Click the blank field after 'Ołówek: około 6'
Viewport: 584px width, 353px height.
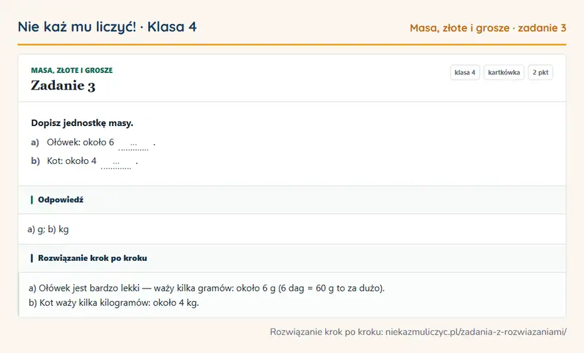133,144
